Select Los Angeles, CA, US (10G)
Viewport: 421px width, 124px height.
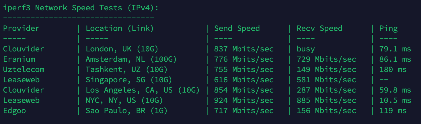[143, 90]
